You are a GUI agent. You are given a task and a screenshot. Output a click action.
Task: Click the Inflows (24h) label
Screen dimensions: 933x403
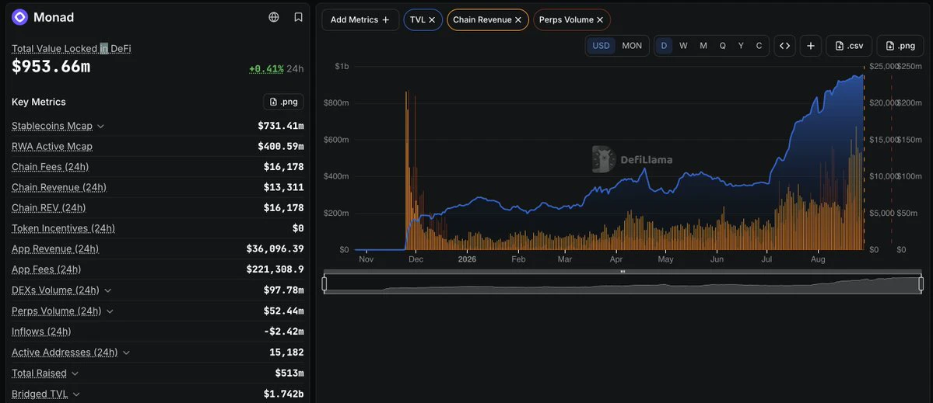coord(41,332)
